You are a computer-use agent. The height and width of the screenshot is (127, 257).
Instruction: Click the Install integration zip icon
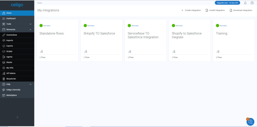tap(207, 10)
